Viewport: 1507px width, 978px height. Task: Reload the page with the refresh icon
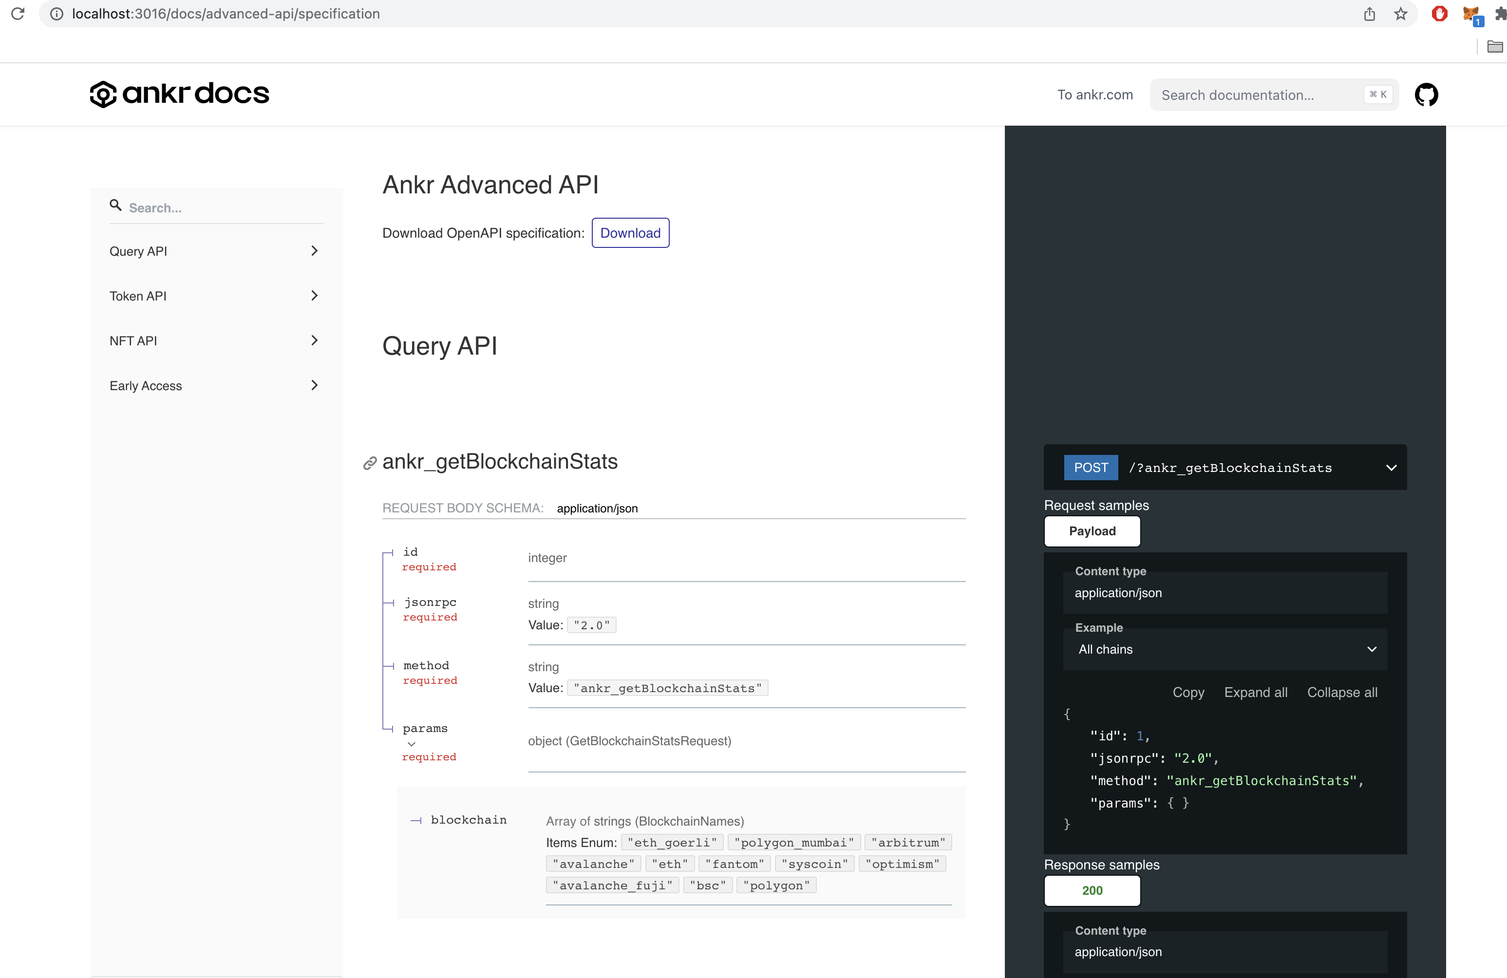click(18, 14)
